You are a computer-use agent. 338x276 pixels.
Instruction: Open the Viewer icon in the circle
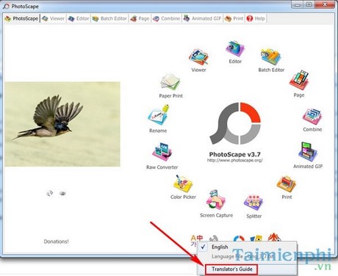(198, 57)
